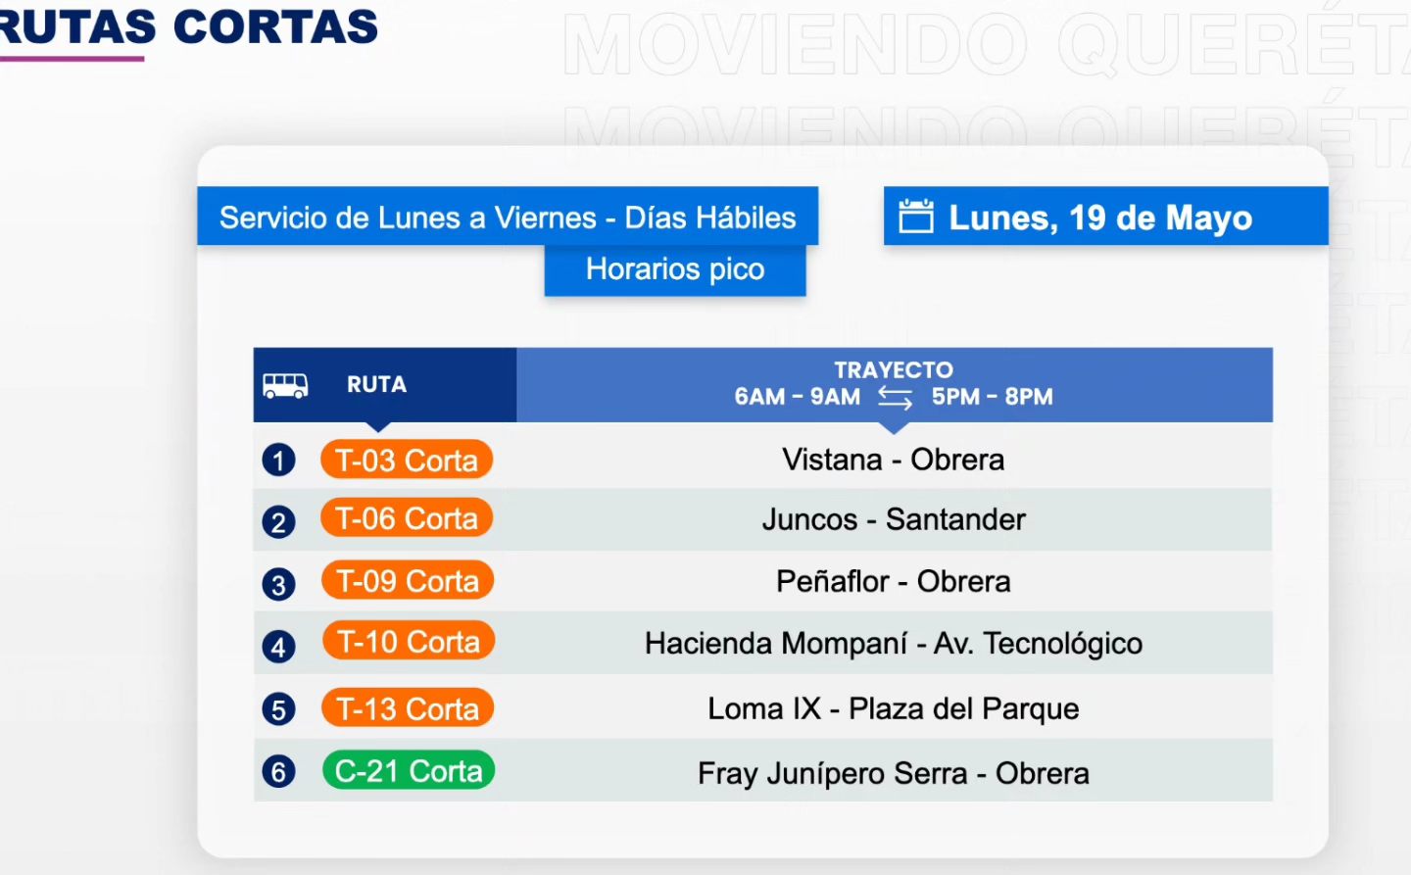Click the calendar icon next to Lunes
Screen dimensions: 1411x875
point(916,217)
